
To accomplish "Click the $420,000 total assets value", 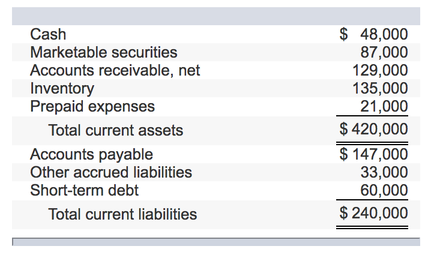I will tap(374, 129).
